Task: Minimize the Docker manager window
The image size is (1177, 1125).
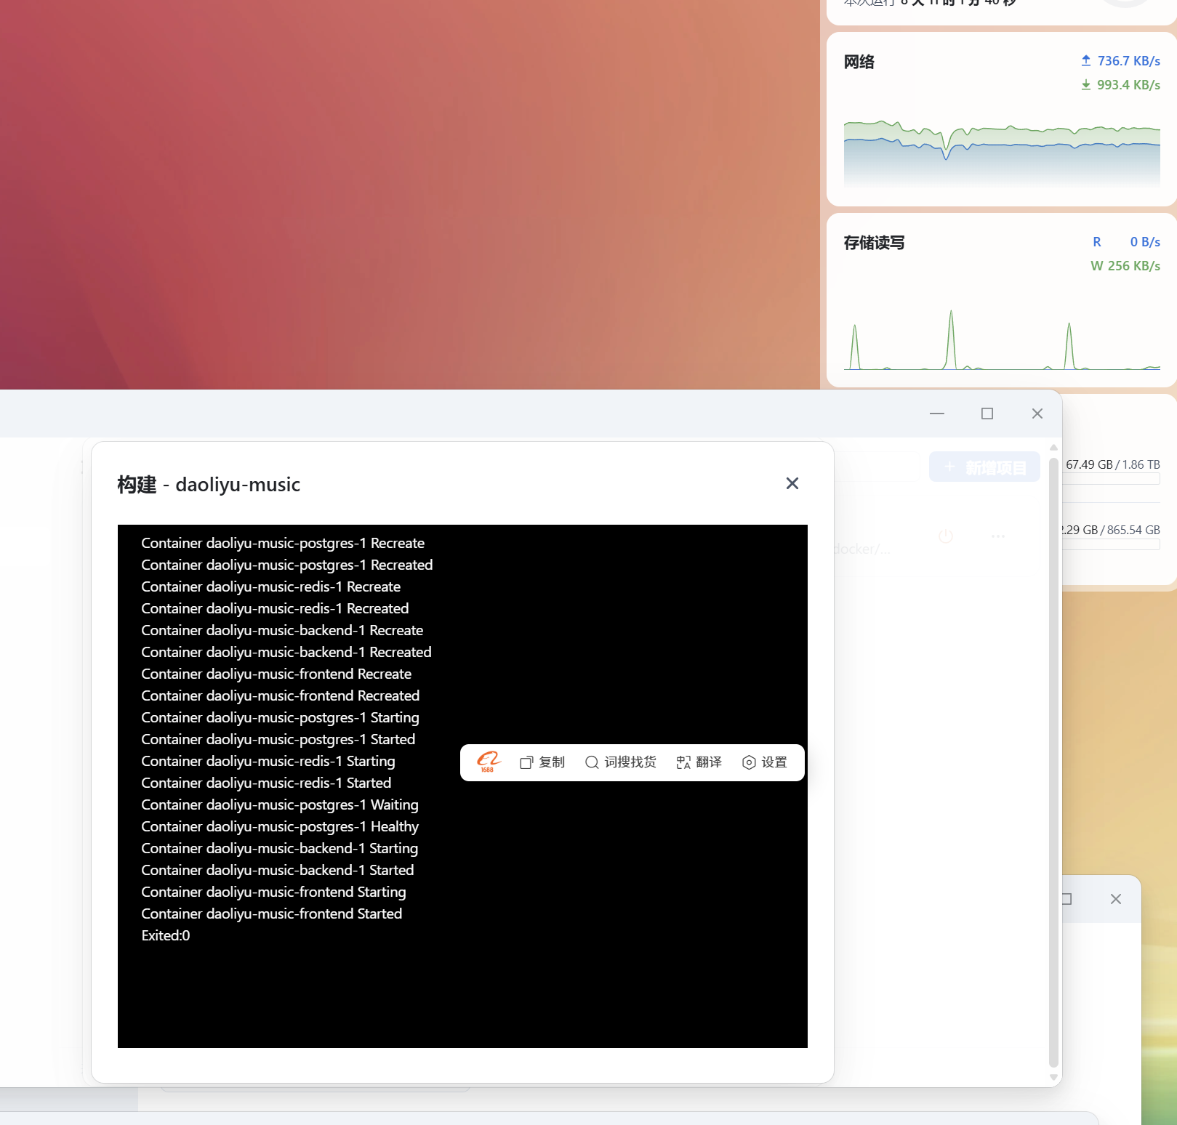Action: (x=936, y=414)
